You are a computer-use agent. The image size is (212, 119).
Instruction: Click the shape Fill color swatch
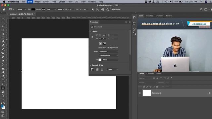33,10
